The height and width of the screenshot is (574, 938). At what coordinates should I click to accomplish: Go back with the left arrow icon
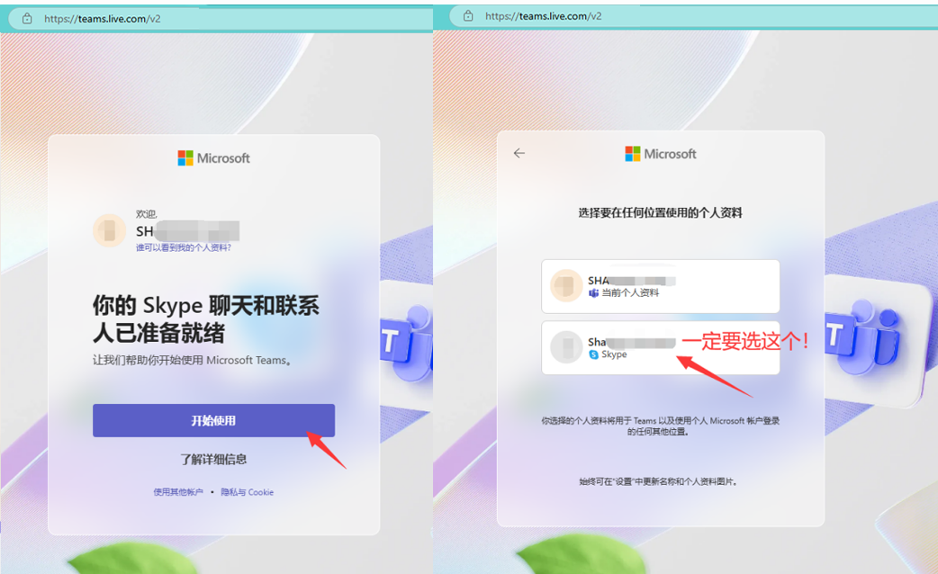(x=519, y=154)
